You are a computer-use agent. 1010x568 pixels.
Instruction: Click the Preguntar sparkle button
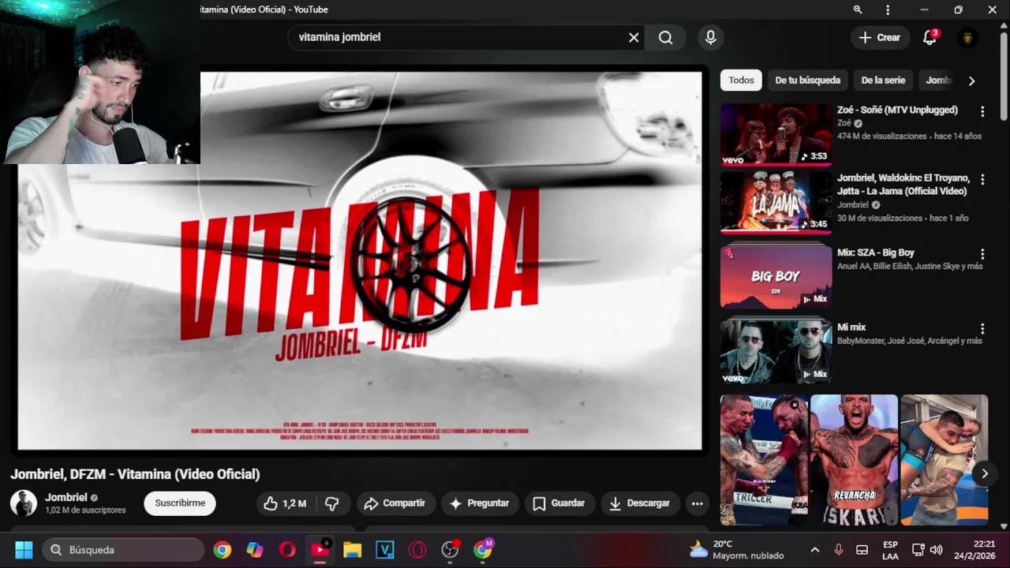(479, 503)
